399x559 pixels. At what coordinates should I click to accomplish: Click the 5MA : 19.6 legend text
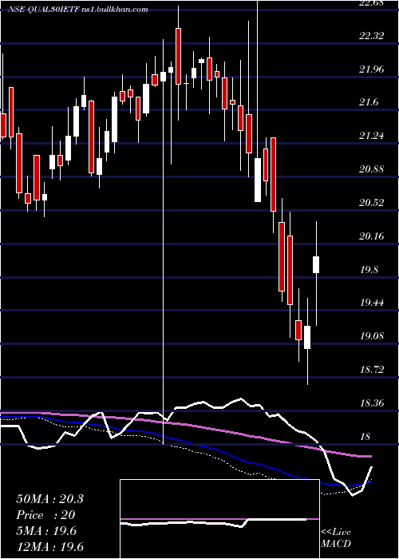point(46,531)
